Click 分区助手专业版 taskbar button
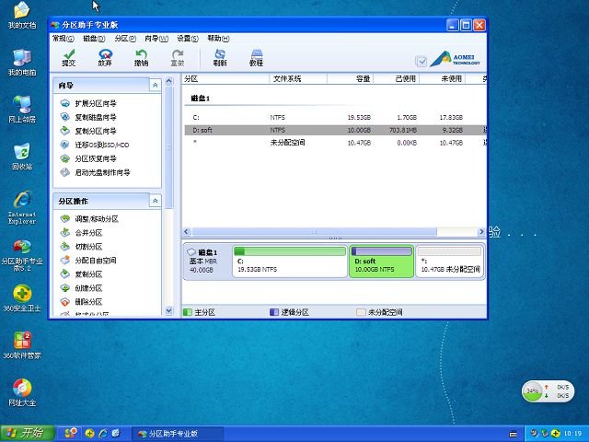The width and height of the screenshot is (589, 442). (178, 434)
